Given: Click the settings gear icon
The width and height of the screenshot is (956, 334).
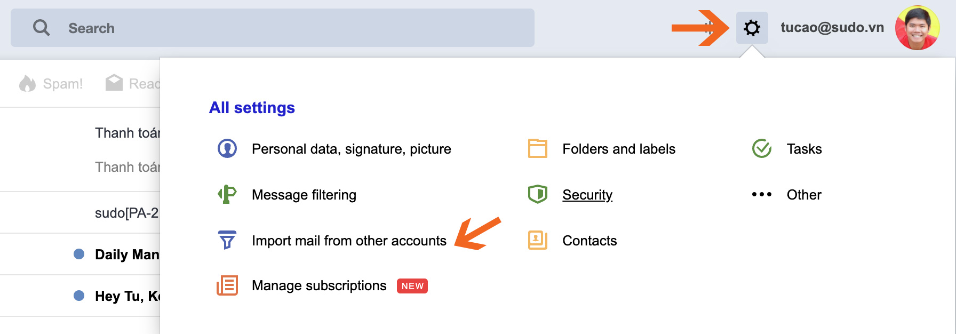Looking at the screenshot, I should click(752, 28).
